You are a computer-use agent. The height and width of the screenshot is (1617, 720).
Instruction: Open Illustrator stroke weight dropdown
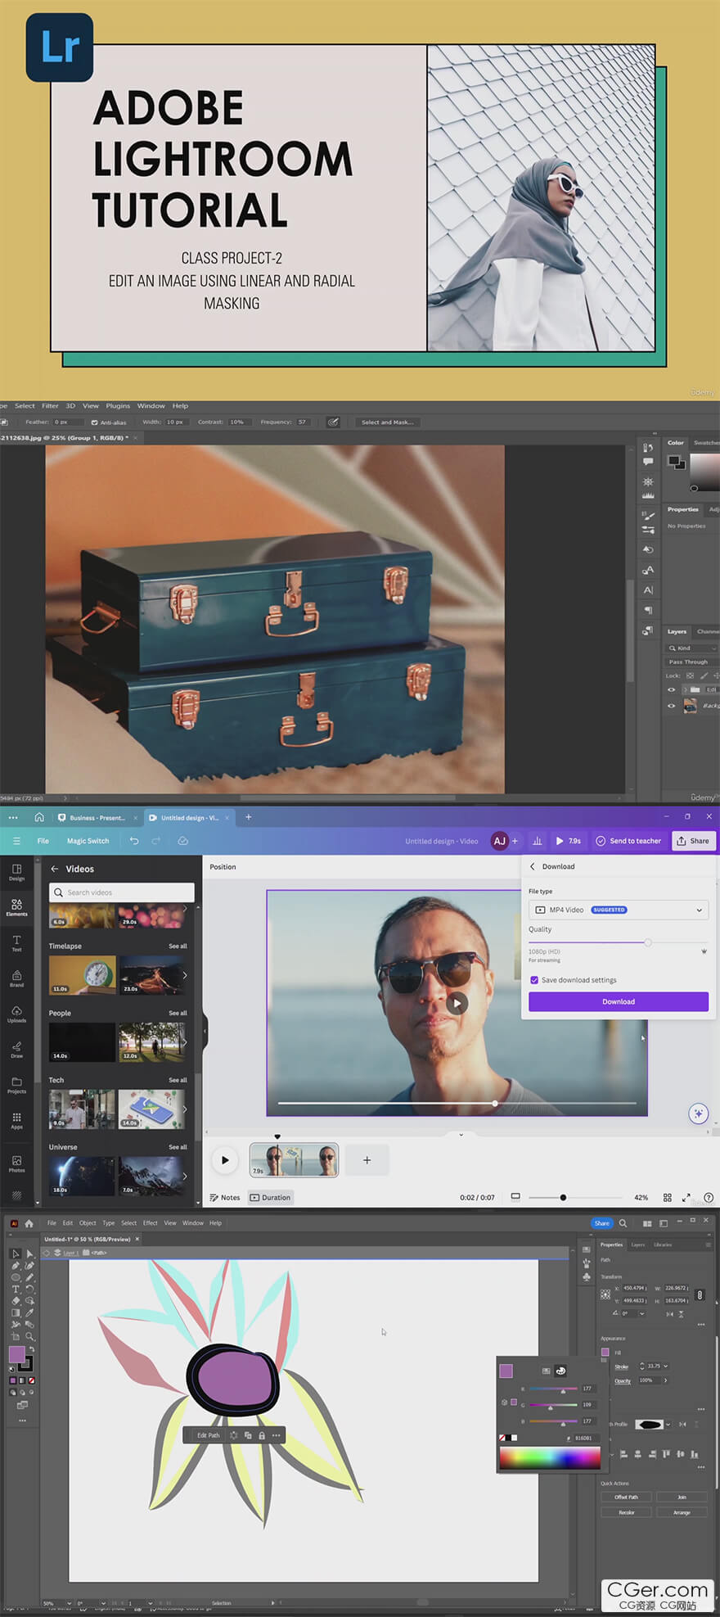(666, 1366)
